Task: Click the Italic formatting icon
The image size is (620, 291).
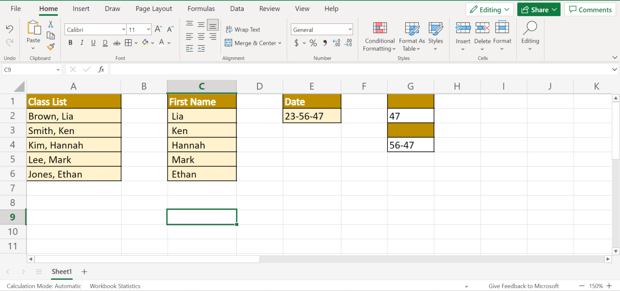Action: click(82, 42)
